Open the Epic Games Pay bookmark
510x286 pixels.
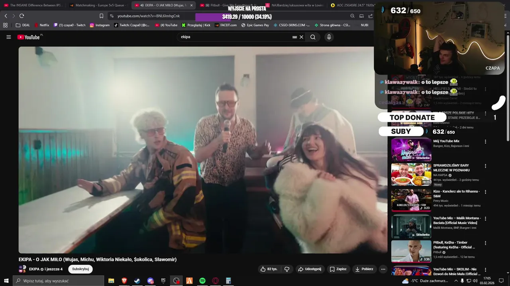255,25
